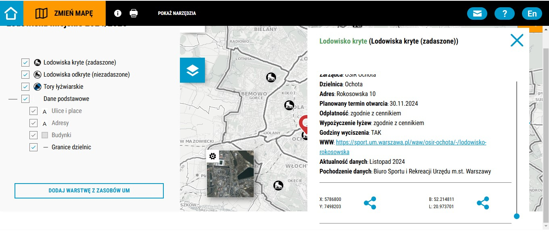Open basemap settings gear icon
Image resolution: width=549 pixels, height=236 pixels.
click(x=213, y=156)
